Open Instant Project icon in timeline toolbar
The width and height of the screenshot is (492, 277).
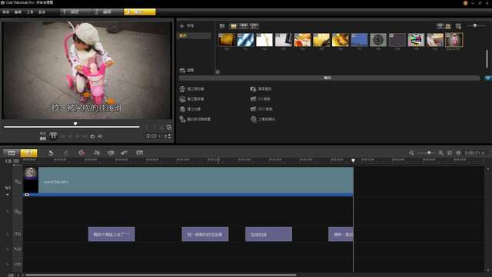click(x=111, y=153)
